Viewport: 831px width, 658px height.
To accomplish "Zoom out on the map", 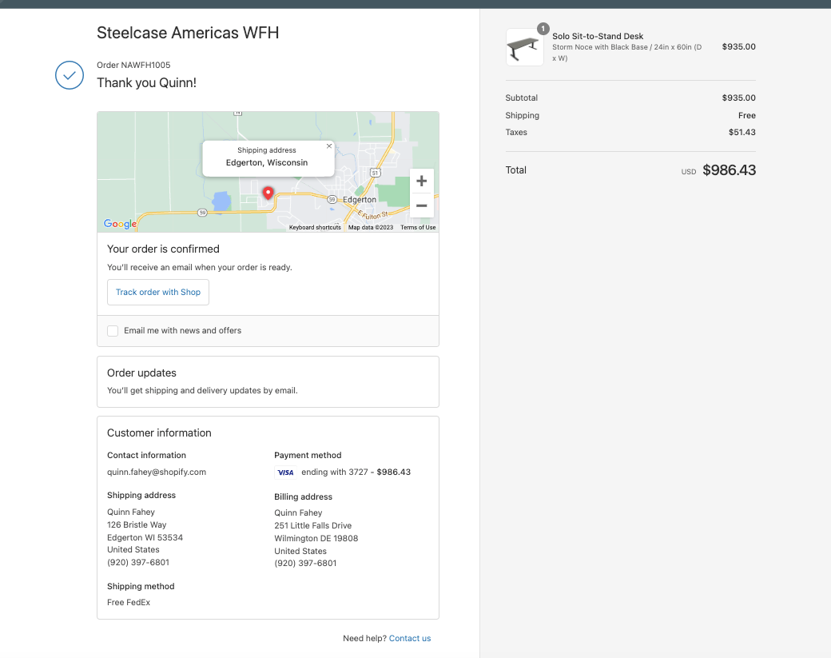I will click(x=421, y=205).
